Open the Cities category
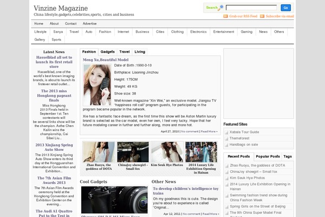Image resolution: width=325 pixels, height=217 pixels. 160,32
